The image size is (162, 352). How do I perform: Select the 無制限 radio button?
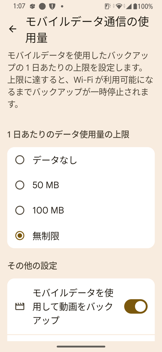coord(20,236)
